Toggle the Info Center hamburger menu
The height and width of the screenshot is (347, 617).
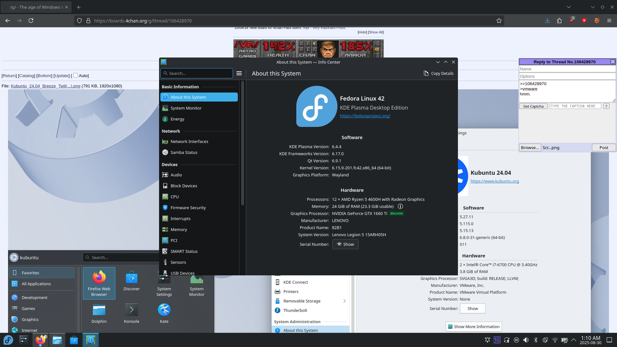(239, 73)
